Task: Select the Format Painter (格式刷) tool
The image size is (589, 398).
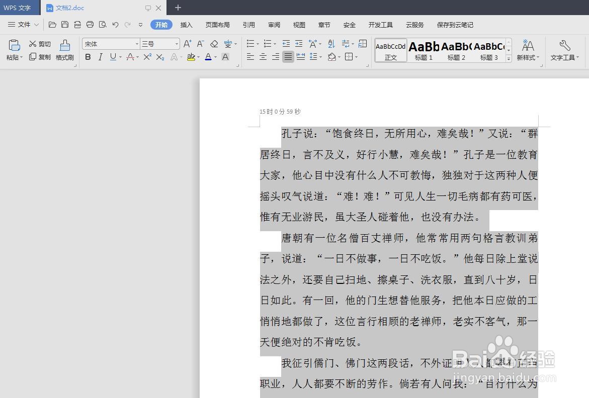Action: point(64,49)
